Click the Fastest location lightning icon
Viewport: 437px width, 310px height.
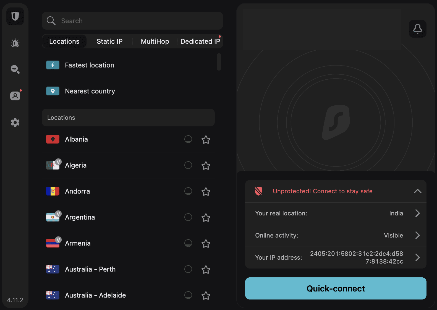[53, 65]
